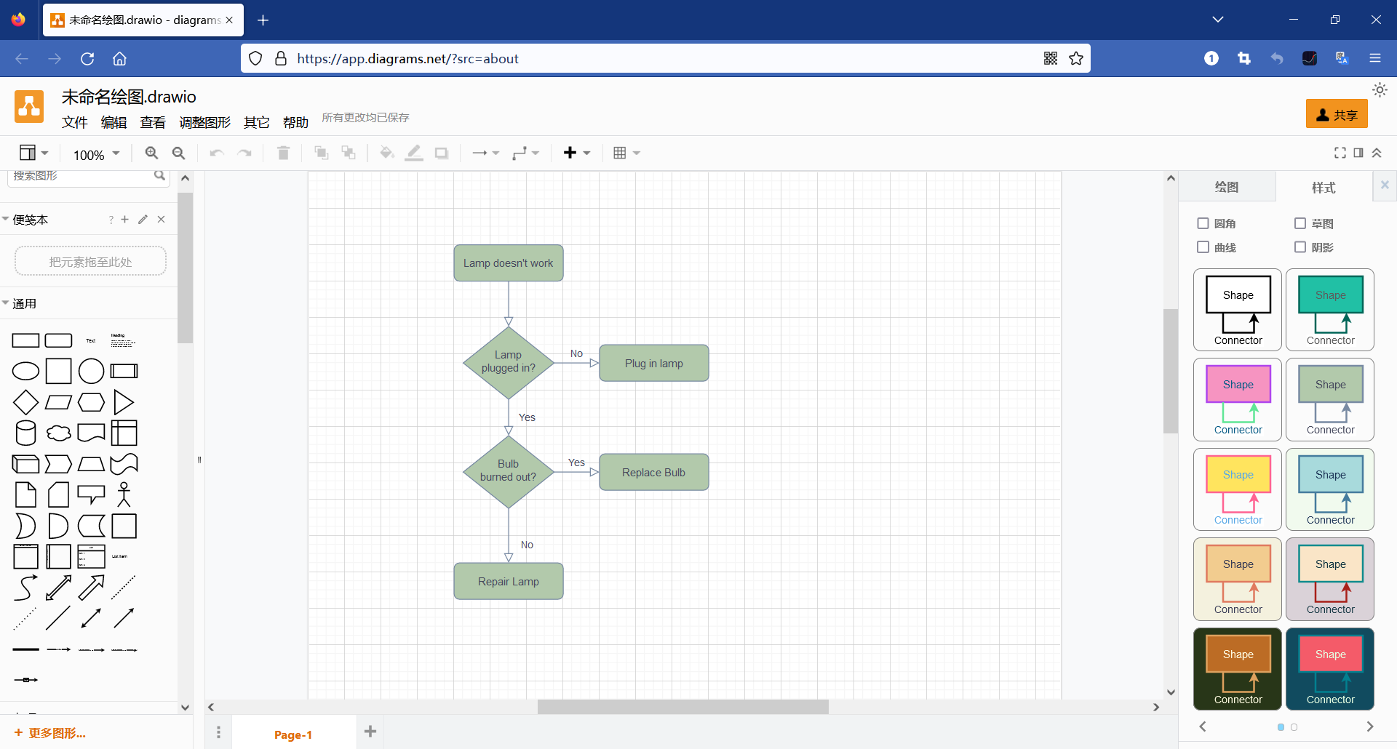Open the insert plus dropdown
This screenshot has height=749, width=1397.
(577, 153)
